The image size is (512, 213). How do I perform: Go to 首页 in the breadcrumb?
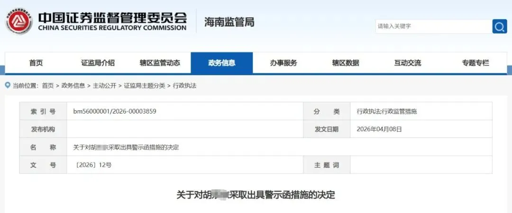(48, 86)
